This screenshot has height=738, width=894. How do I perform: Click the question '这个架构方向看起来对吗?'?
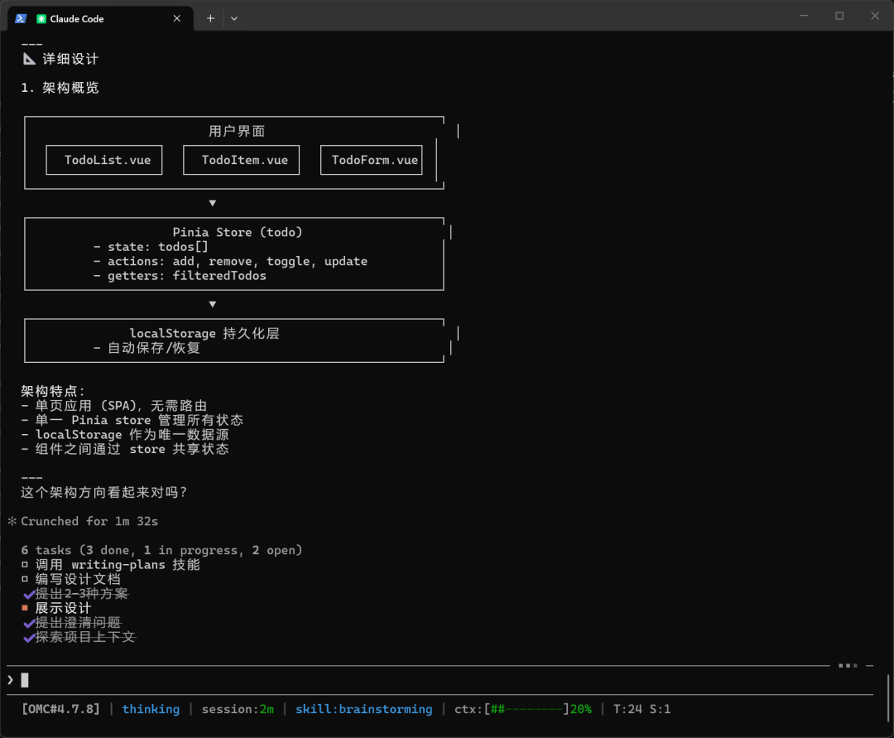tap(103, 492)
